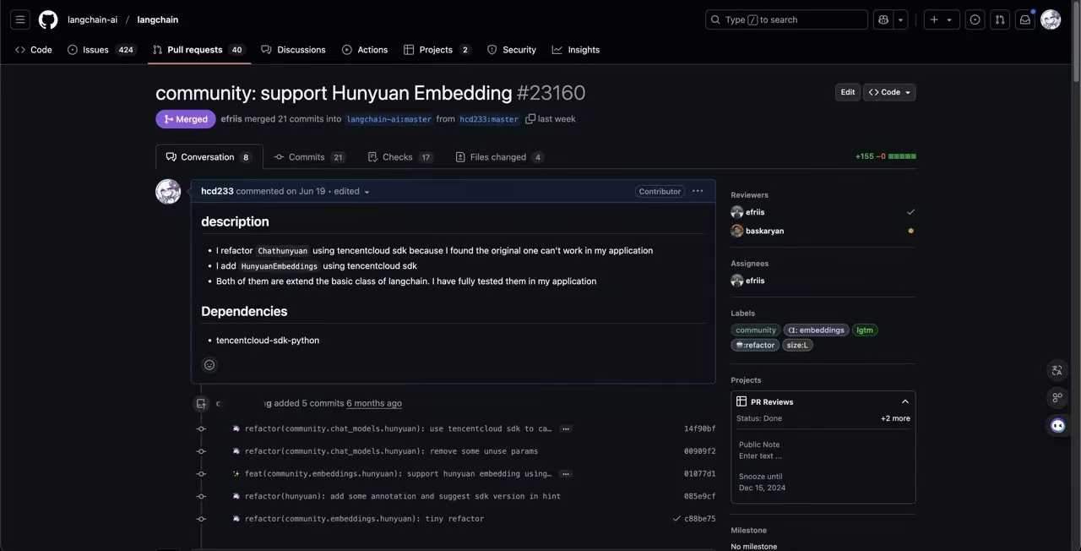Collapse the PR Reviews project panel
Screen dimensions: 1081x551
[x=904, y=402]
